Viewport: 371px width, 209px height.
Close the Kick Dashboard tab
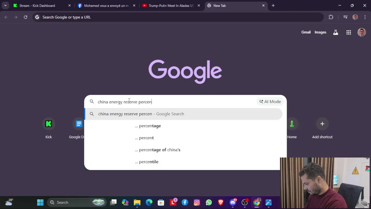tap(69, 6)
